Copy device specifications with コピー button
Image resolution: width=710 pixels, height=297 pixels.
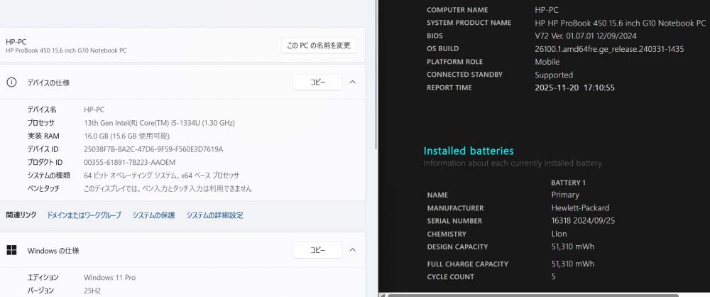[x=317, y=82]
